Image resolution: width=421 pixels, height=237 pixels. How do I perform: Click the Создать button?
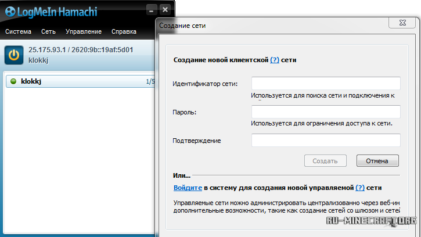pyautogui.click(x=325, y=161)
